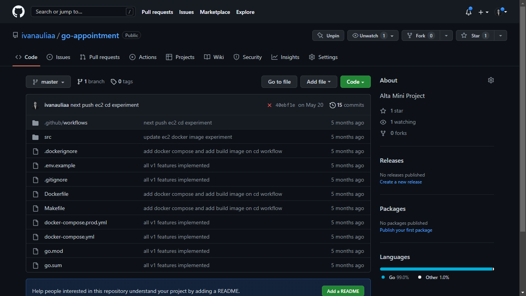Open 'update ec2 docker image experiment' commit
This screenshot has width=526, height=296.
pos(188,137)
